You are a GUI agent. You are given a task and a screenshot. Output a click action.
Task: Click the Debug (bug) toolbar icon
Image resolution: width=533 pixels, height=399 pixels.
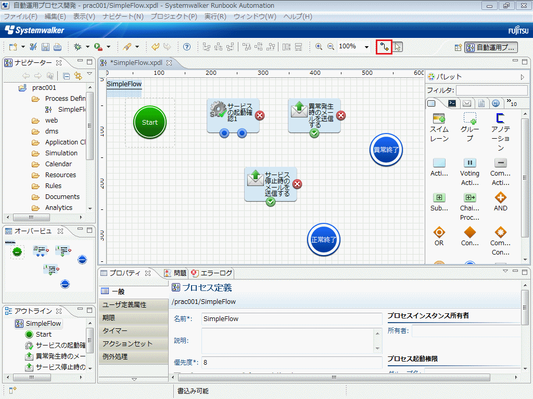pyautogui.click(x=78, y=47)
